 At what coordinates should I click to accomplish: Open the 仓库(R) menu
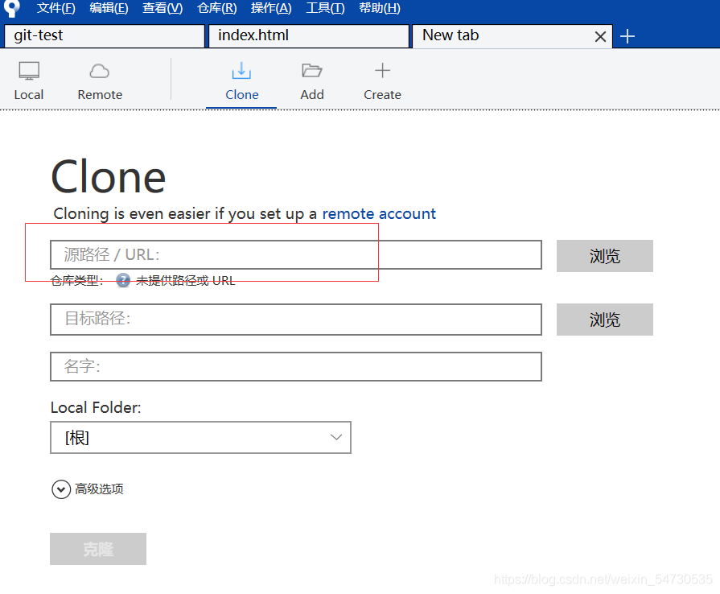[216, 8]
